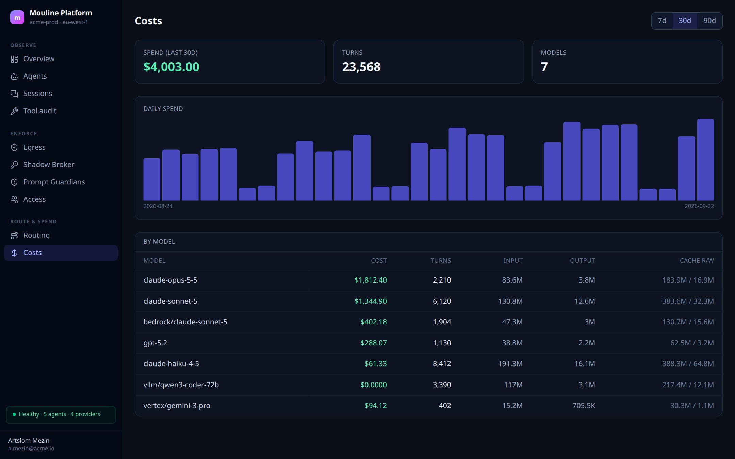This screenshot has width=735, height=459.
Task: Click the 705.5K output value
Action: point(584,406)
